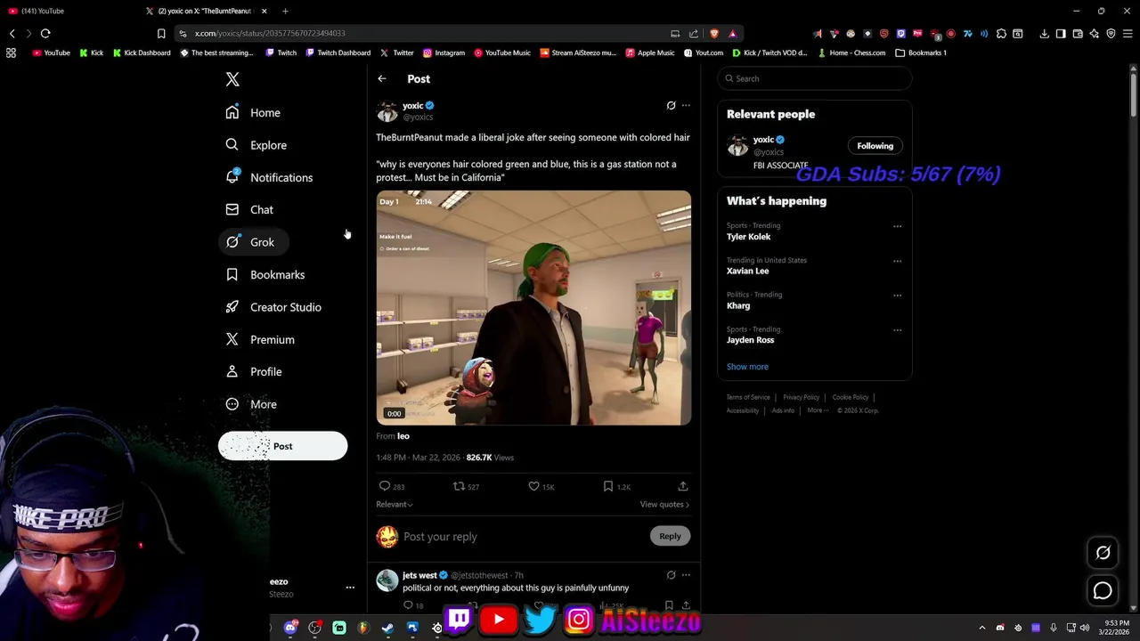Open options for Jayden Ross trend

click(897, 329)
